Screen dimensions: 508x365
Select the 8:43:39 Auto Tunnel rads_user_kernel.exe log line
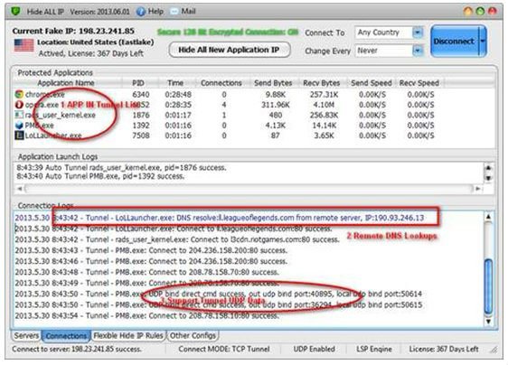pyautogui.click(x=121, y=167)
